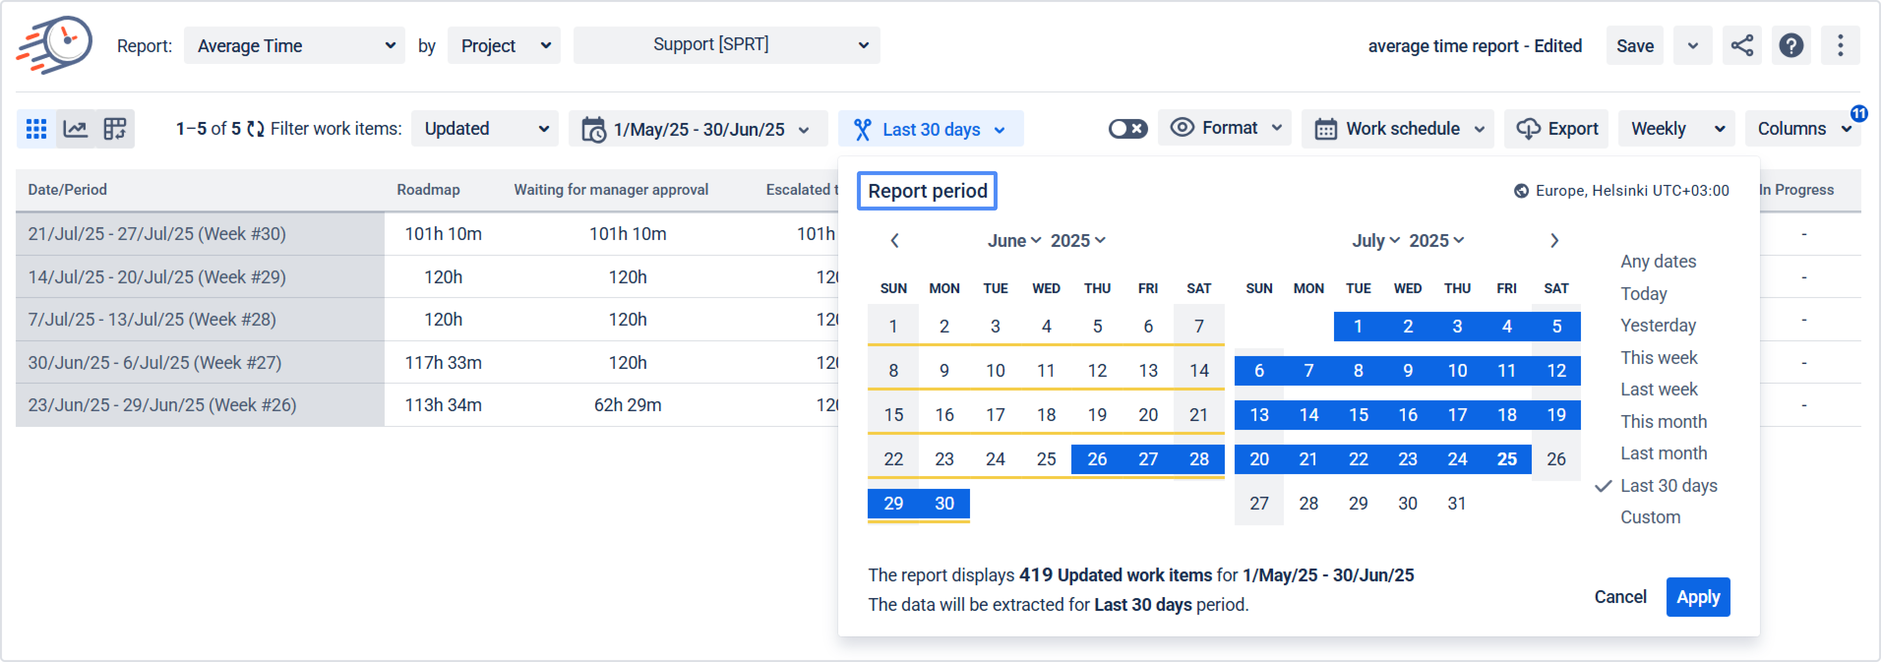Select the Last month preset
This screenshot has height=662, width=1881.
1664,453
